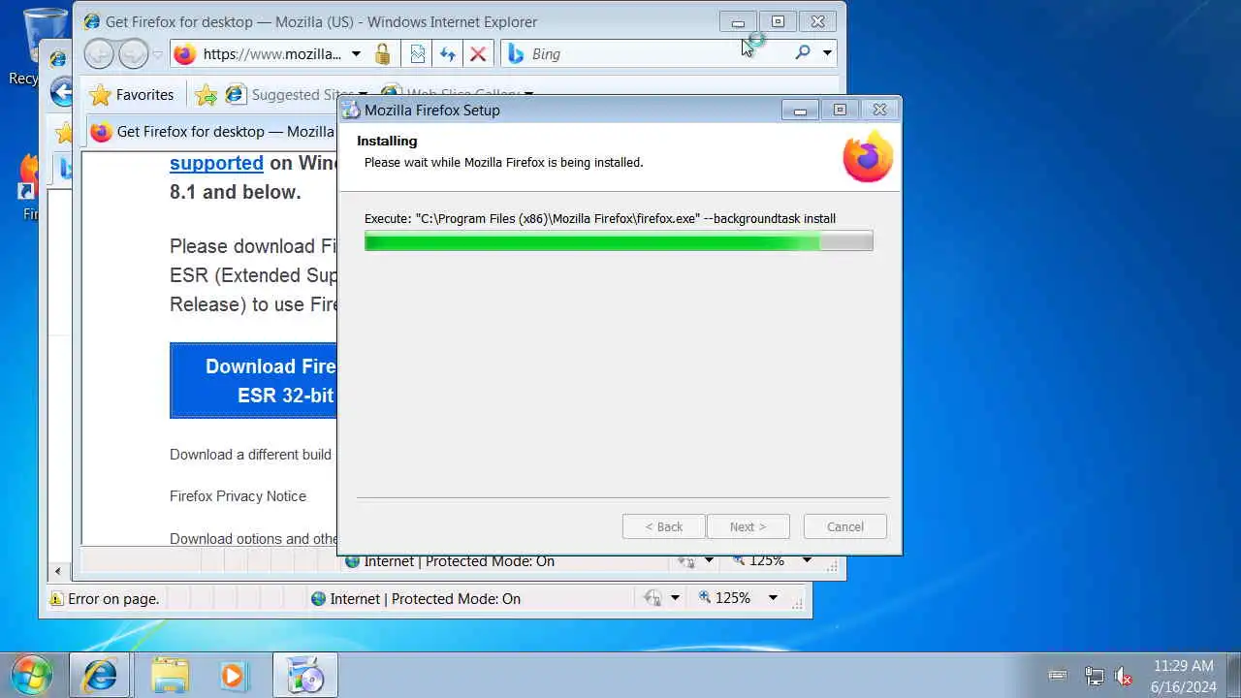Screen dimensions: 1241x698
Task: Click the grayed Next button in Setup
Action: click(748, 526)
